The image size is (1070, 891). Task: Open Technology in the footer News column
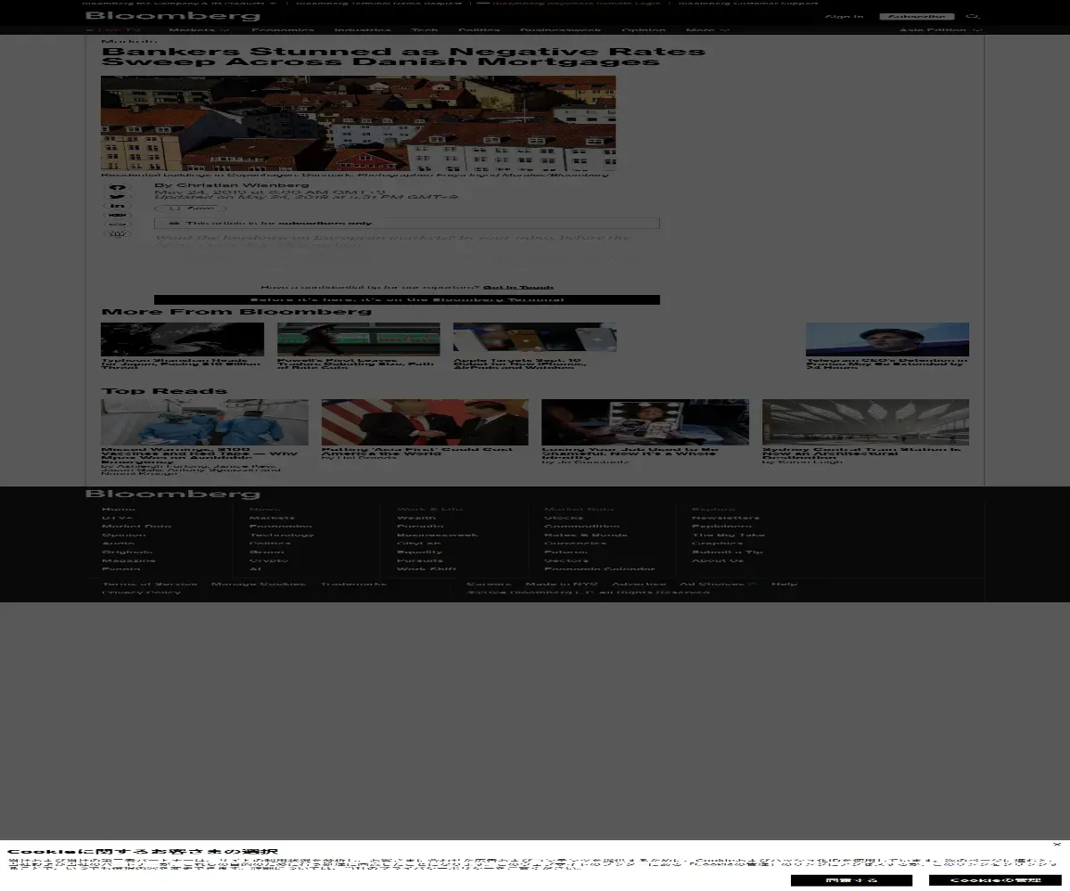(x=282, y=535)
